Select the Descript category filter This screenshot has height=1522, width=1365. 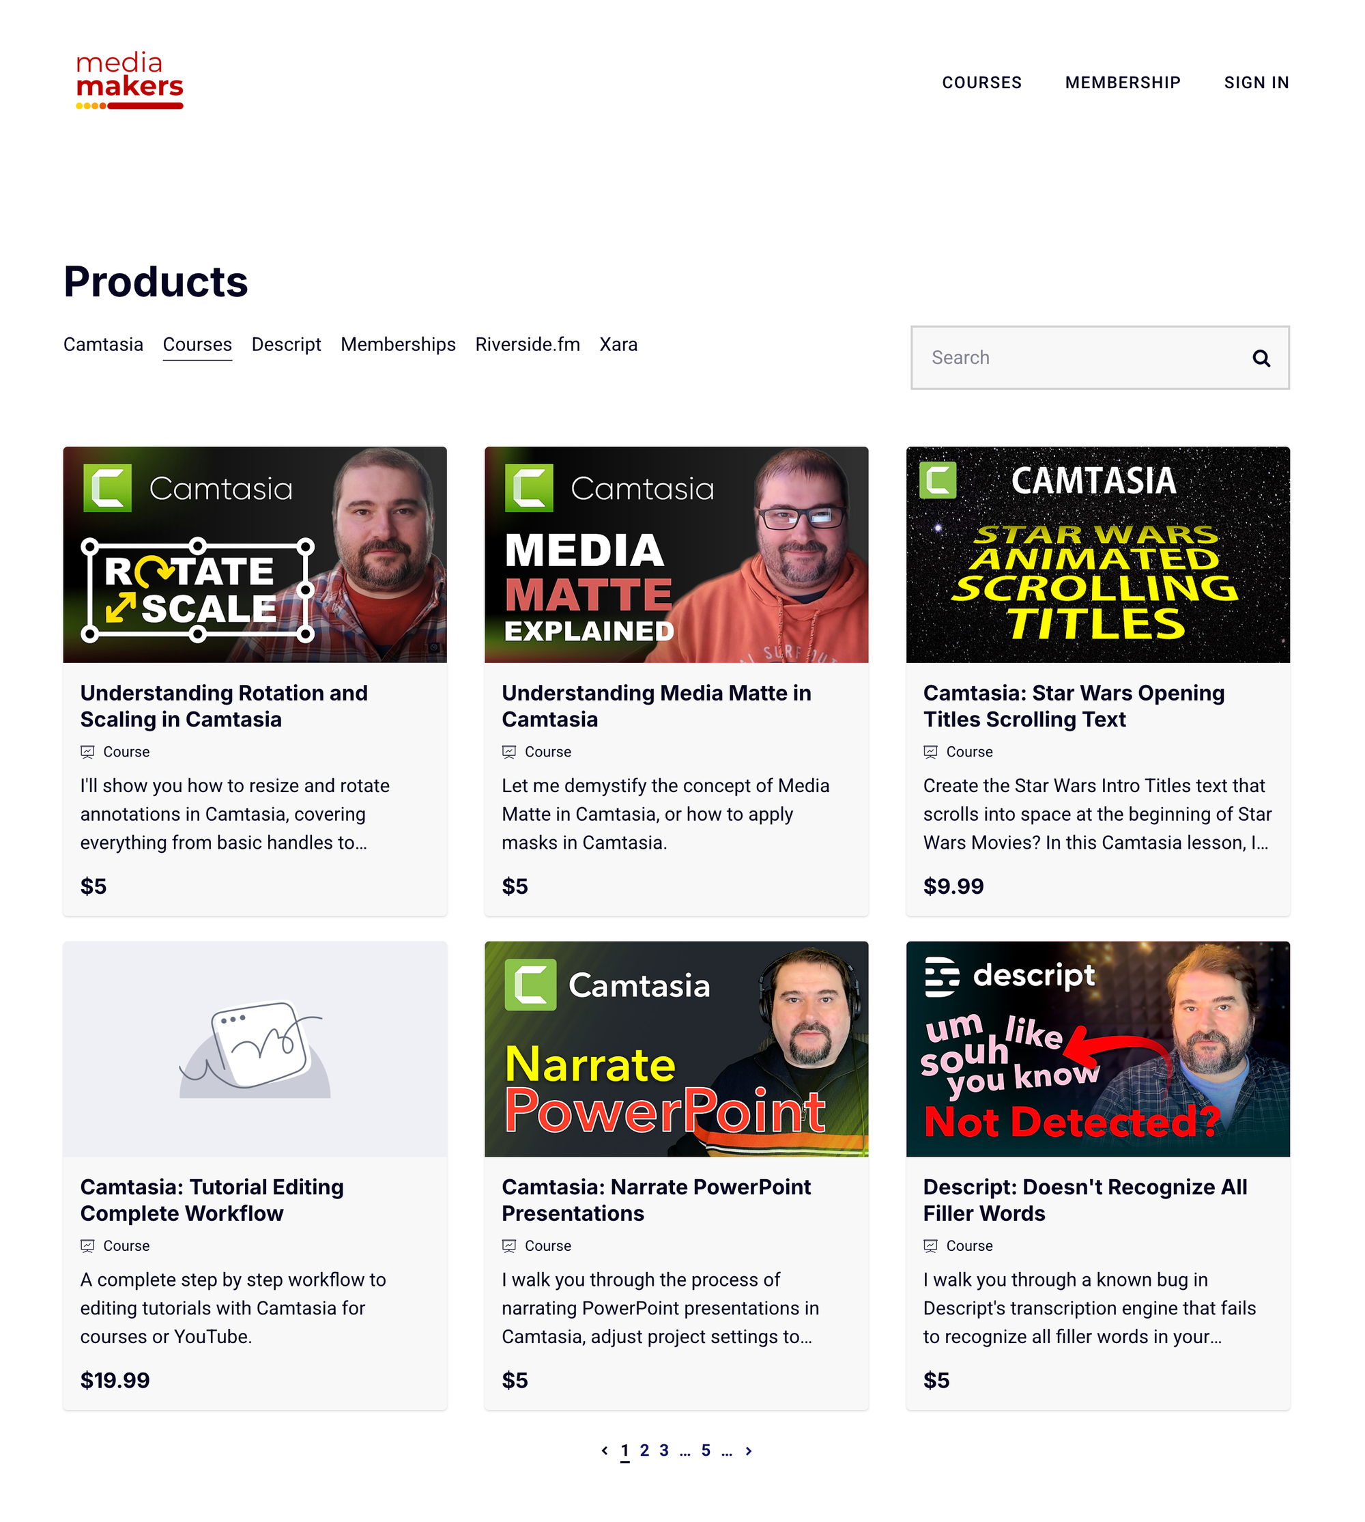click(x=286, y=344)
